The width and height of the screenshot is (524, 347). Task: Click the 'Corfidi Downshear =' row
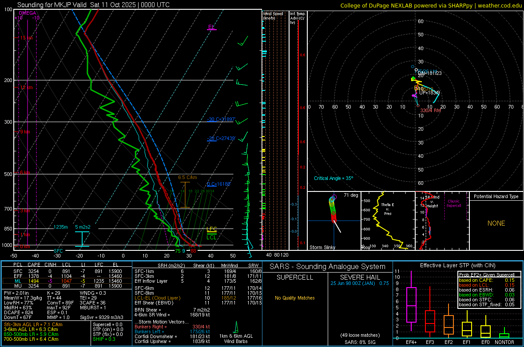point(172,336)
